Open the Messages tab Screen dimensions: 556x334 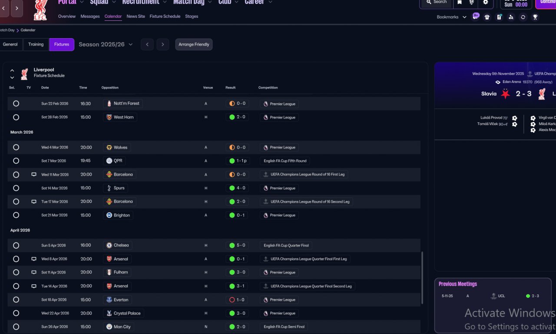point(90,17)
